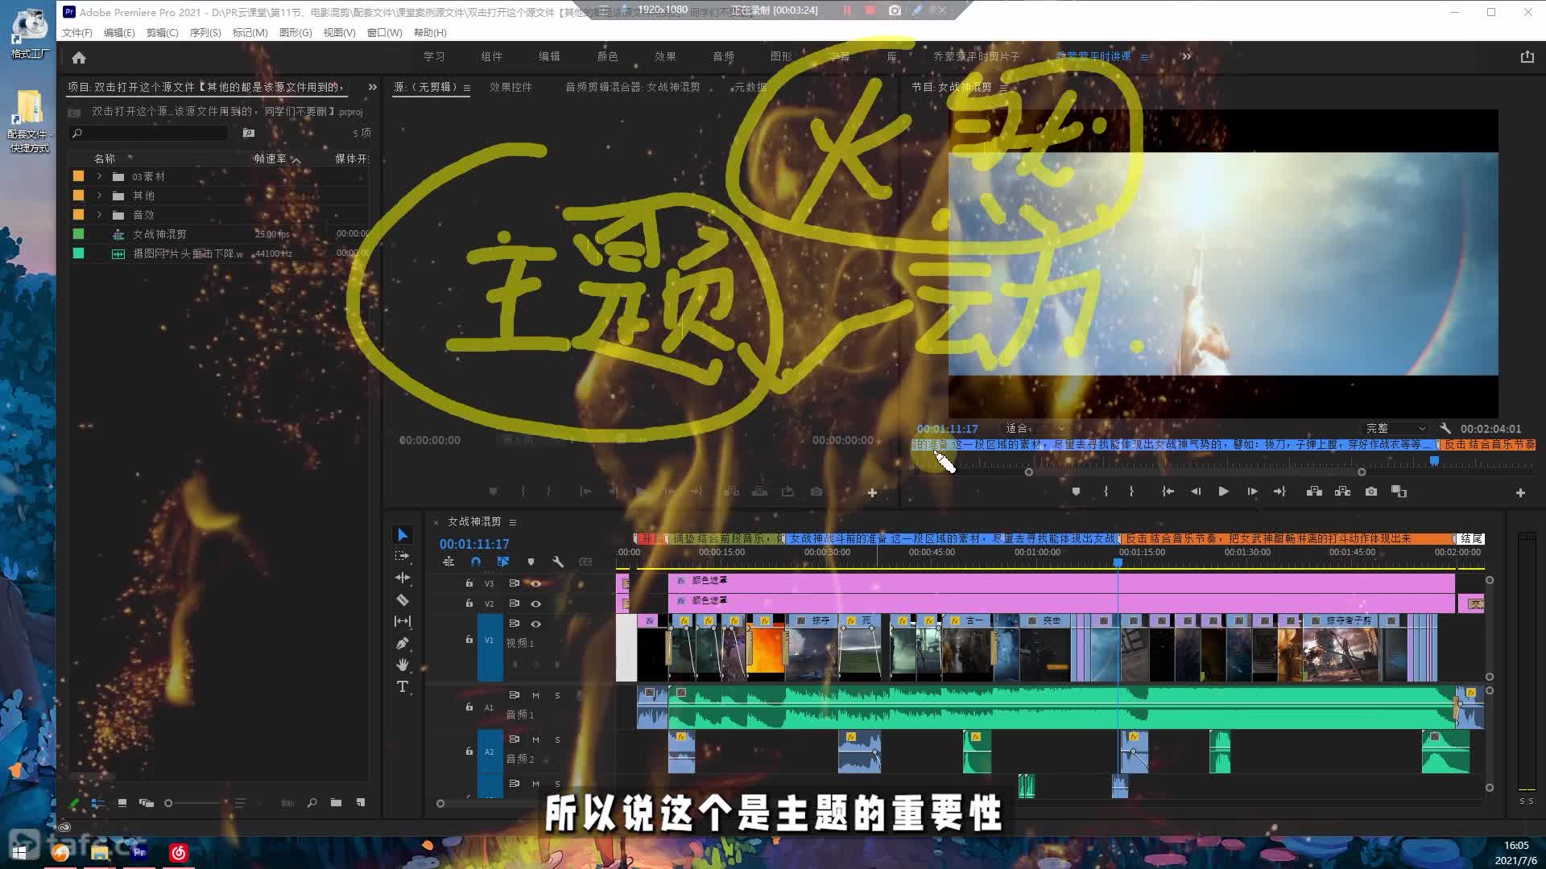Image resolution: width=1546 pixels, height=869 pixels.
Task: Step back one frame in Program monitor
Action: (x=1196, y=492)
